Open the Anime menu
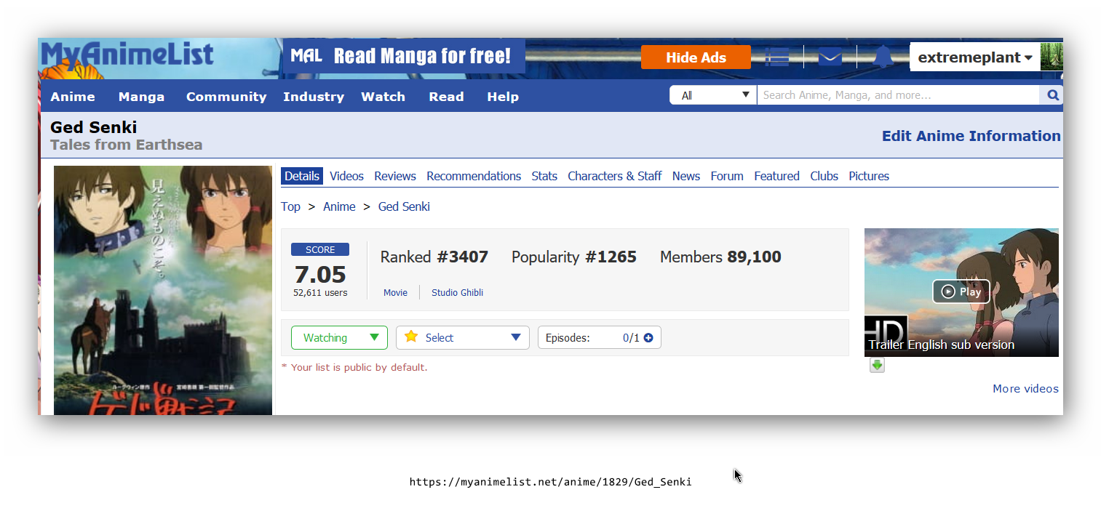1101x511 pixels. pos(73,97)
